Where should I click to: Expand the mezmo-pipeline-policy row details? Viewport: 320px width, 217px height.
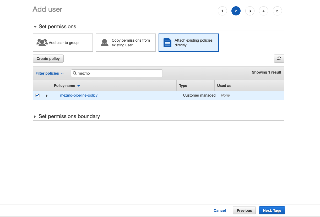click(47, 96)
